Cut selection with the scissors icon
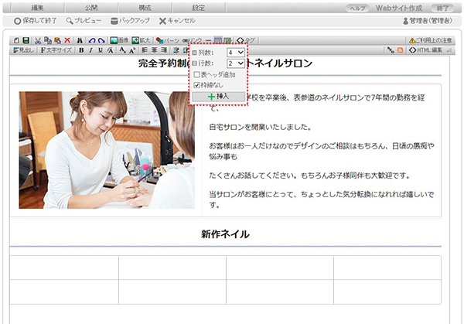Viewport: 464px width, 324px height. pyautogui.click(x=38, y=40)
